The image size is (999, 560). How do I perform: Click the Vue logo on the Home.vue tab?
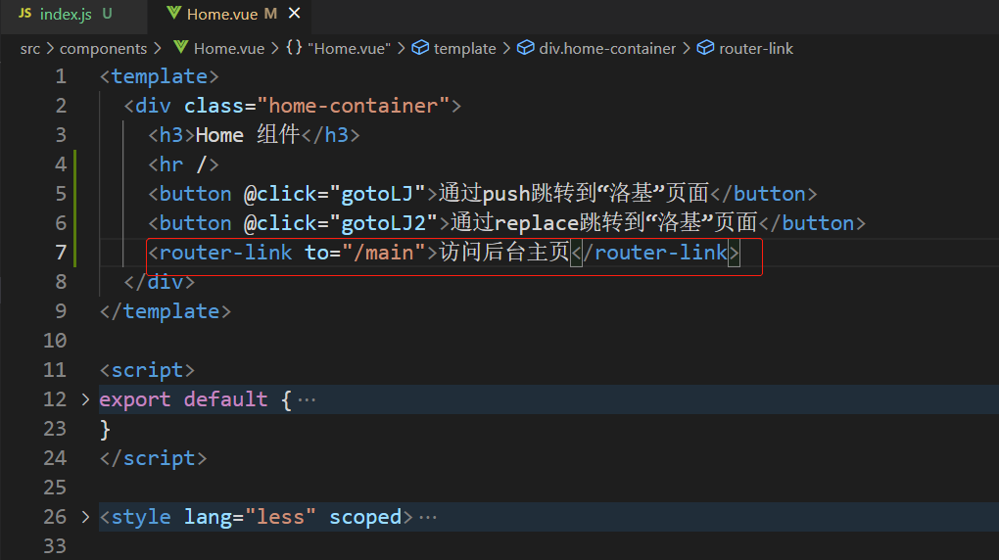tap(173, 14)
